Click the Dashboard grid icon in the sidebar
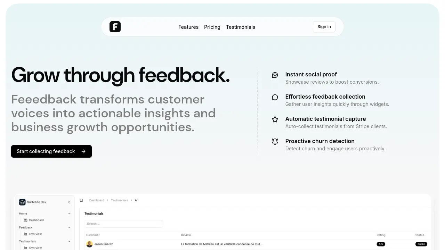The image size is (445, 250). (x=26, y=220)
